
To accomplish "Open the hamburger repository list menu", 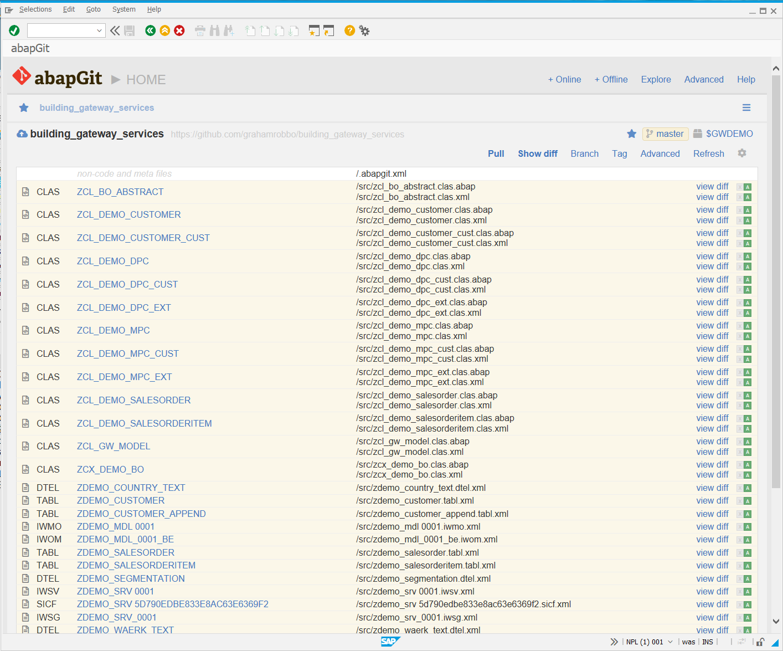I will click(x=746, y=107).
